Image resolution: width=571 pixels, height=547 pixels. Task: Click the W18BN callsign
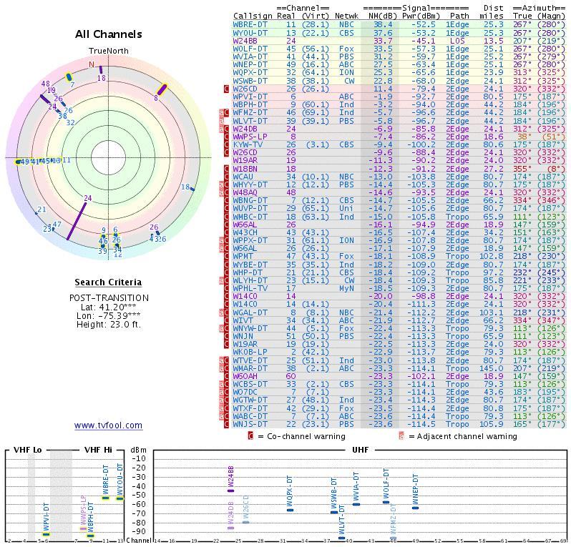(245, 169)
